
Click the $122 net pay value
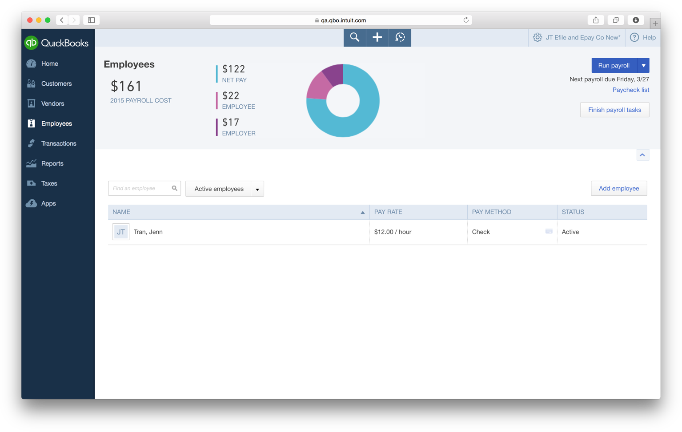234,69
